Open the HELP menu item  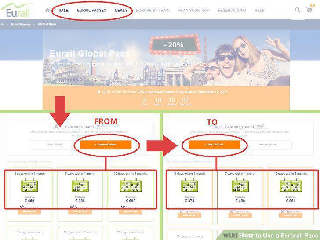[259, 10]
